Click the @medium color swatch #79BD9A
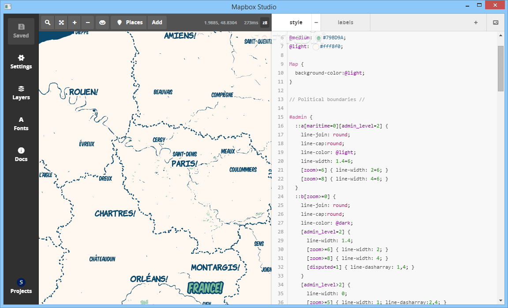The image size is (508, 308). pos(318,38)
